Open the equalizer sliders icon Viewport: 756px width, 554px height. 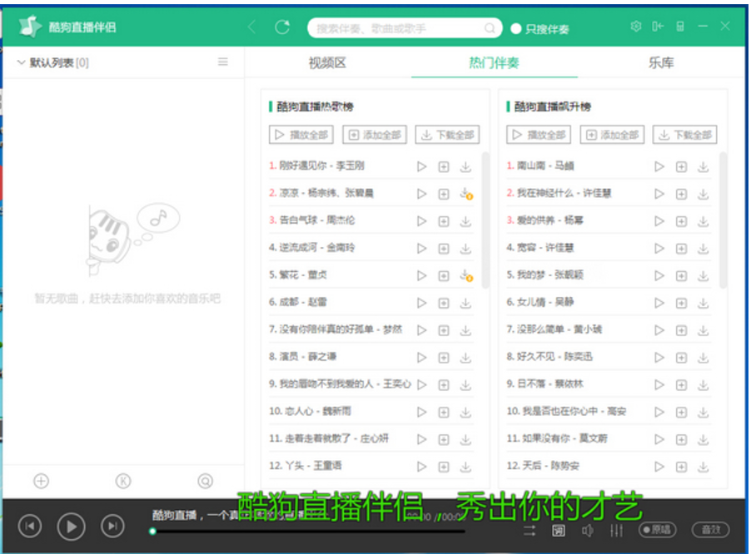coord(616,531)
